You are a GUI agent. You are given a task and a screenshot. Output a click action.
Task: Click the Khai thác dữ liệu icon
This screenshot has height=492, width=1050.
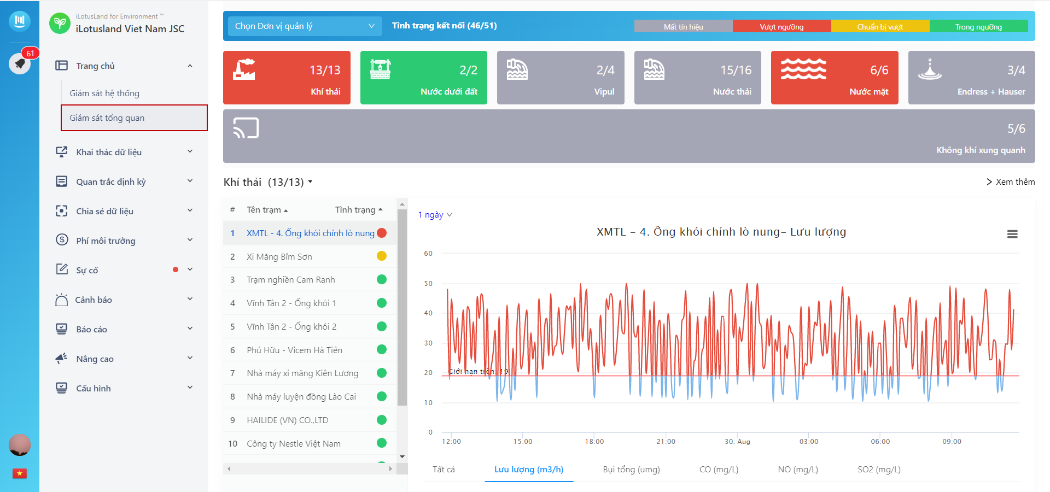pyautogui.click(x=62, y=152)
